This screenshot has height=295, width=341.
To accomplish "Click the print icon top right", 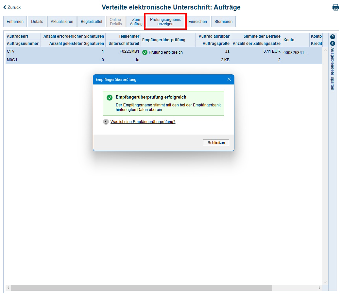I will pos(335,7).
